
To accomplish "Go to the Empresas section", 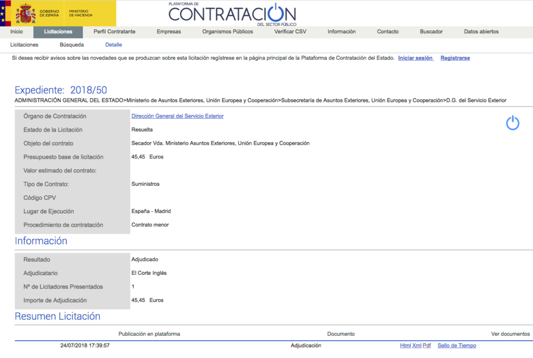I will click(x=169, y=32).
